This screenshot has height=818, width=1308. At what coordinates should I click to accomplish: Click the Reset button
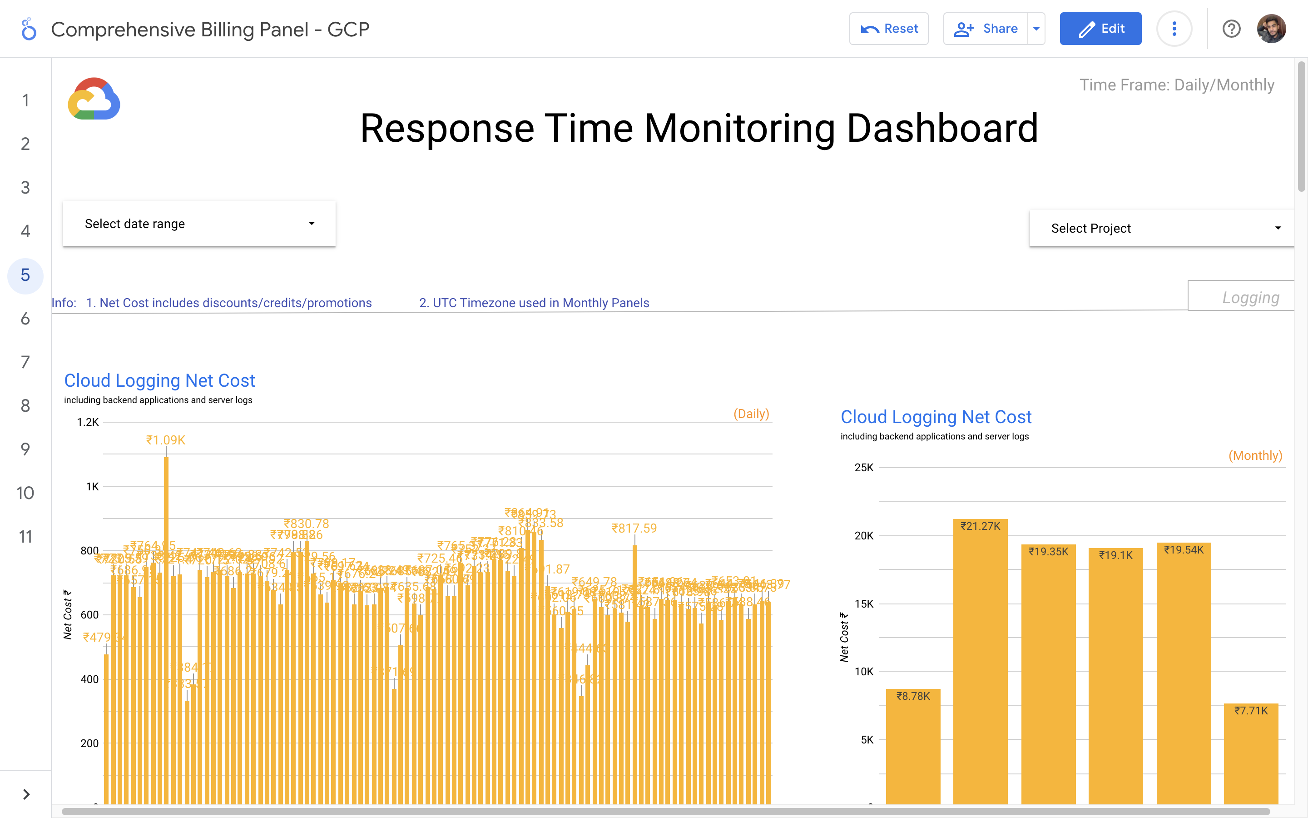(x=888, y=29)
